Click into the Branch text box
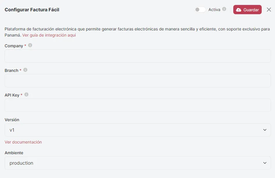 (138, 81)
